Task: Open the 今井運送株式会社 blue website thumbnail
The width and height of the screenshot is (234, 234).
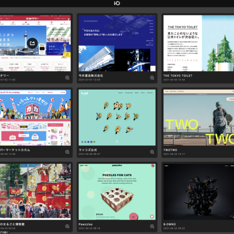Action: [117, 43]
